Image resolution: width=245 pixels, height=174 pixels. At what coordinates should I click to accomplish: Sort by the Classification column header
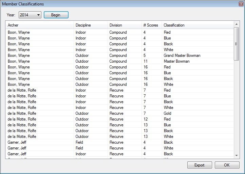pyautogui.click(x=197, y=25)
